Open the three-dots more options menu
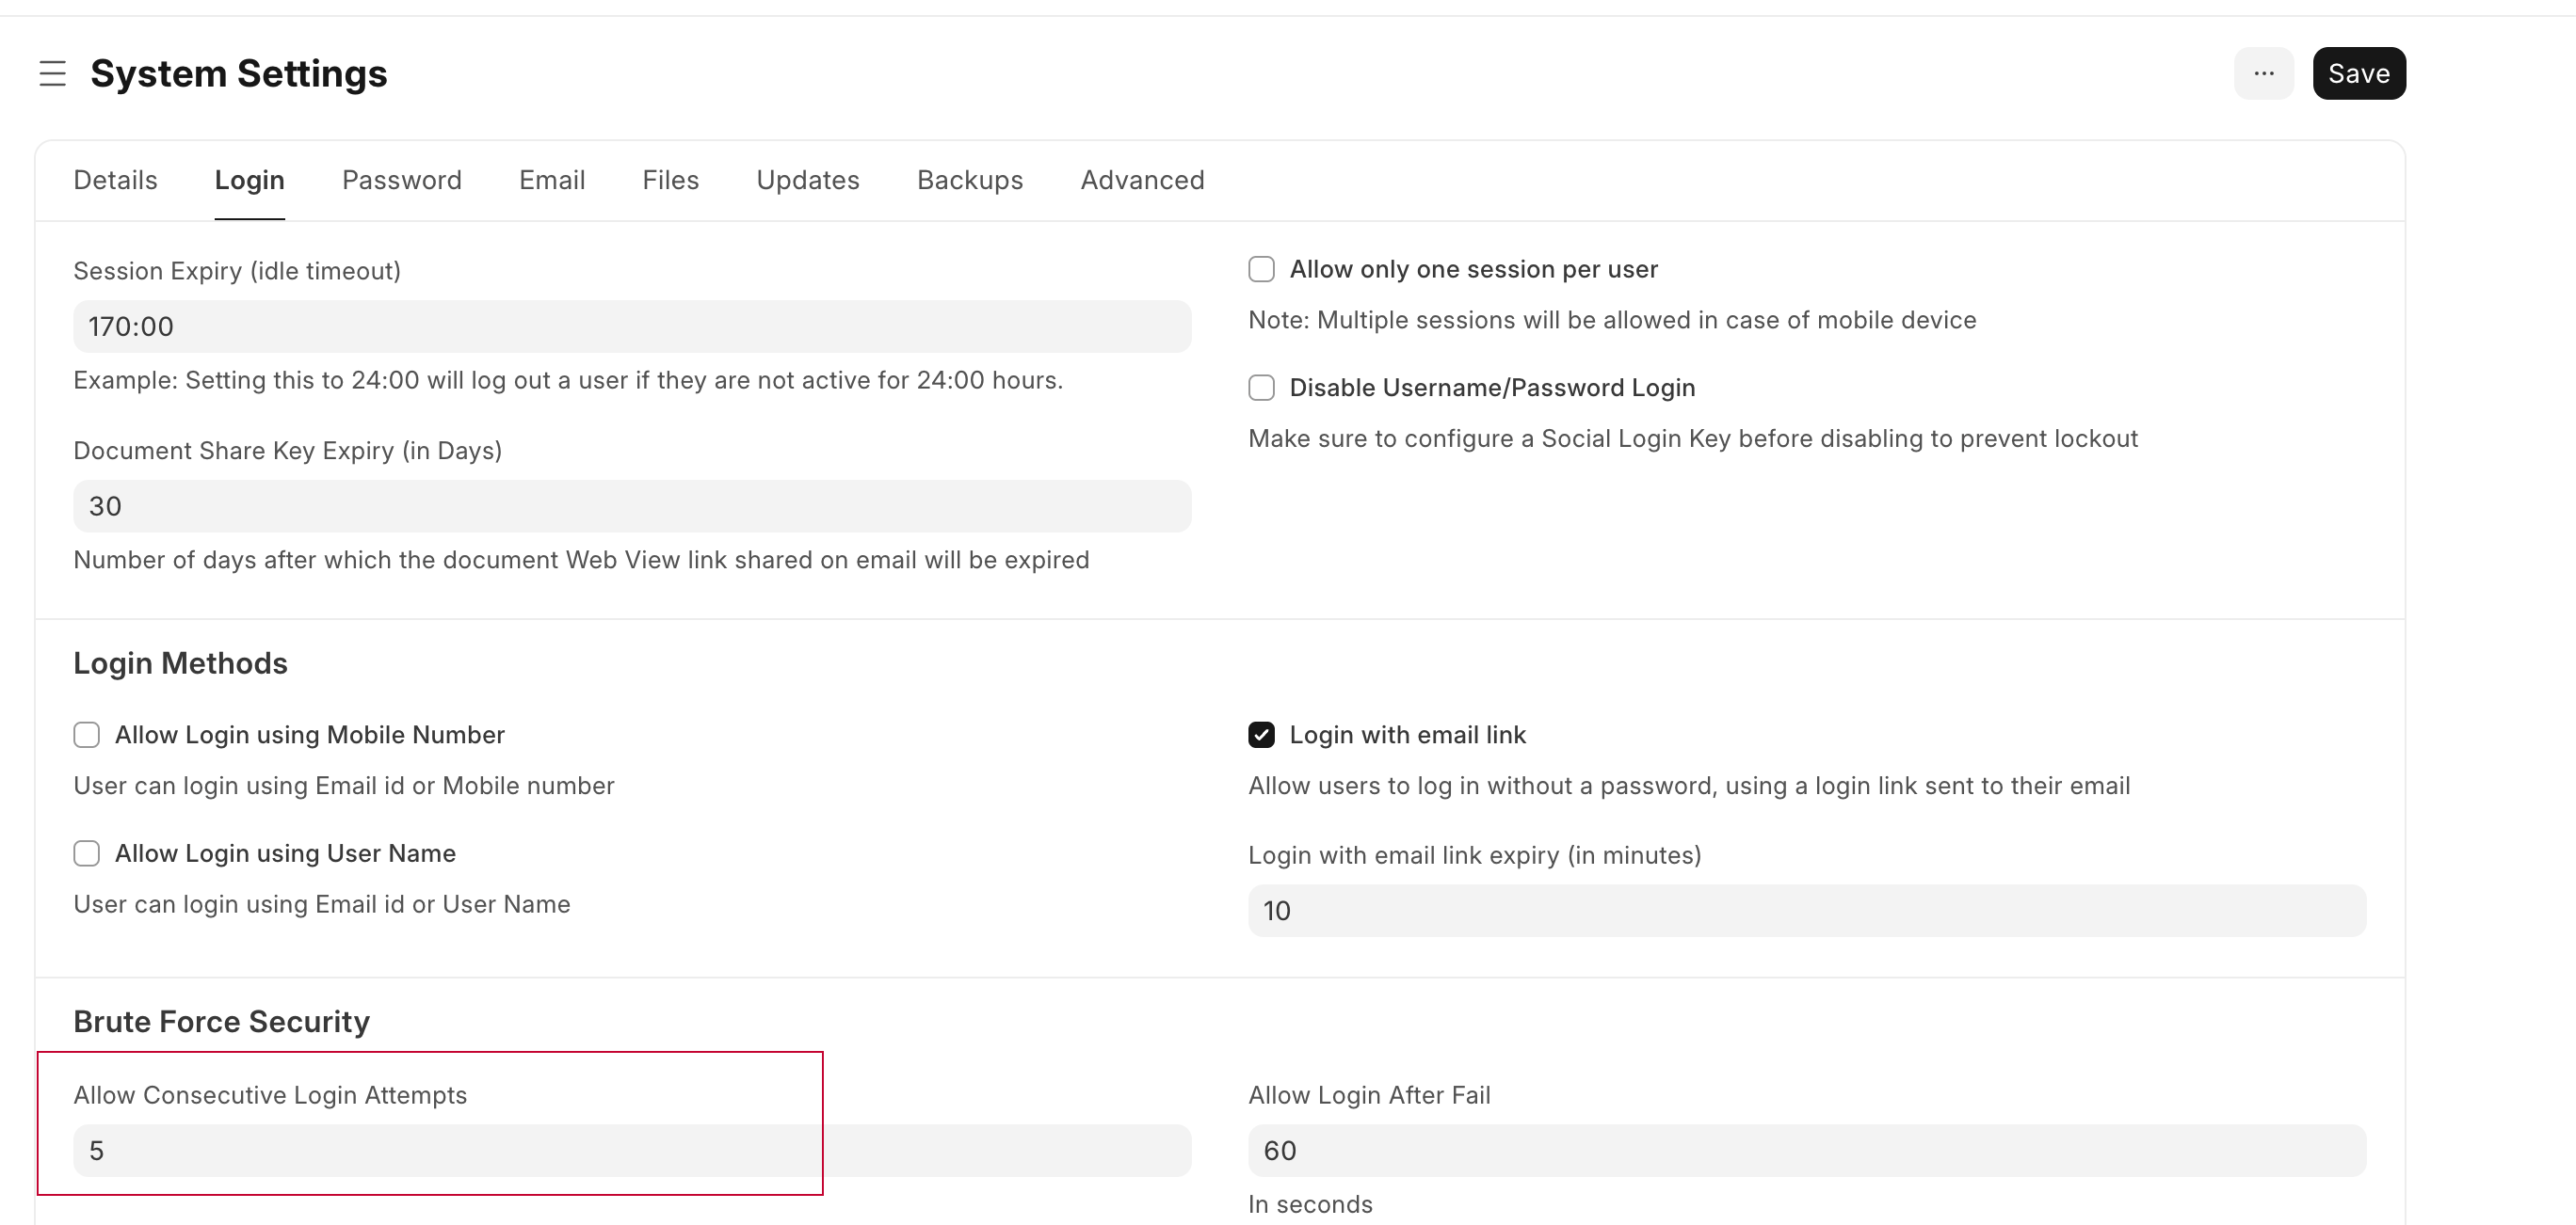 click(x=2263, y=74)
